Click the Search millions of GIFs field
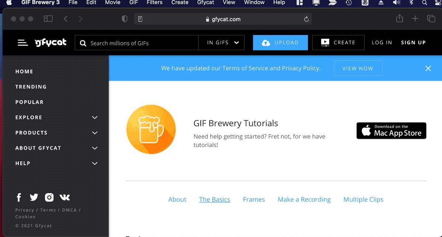 pos(142,43)
